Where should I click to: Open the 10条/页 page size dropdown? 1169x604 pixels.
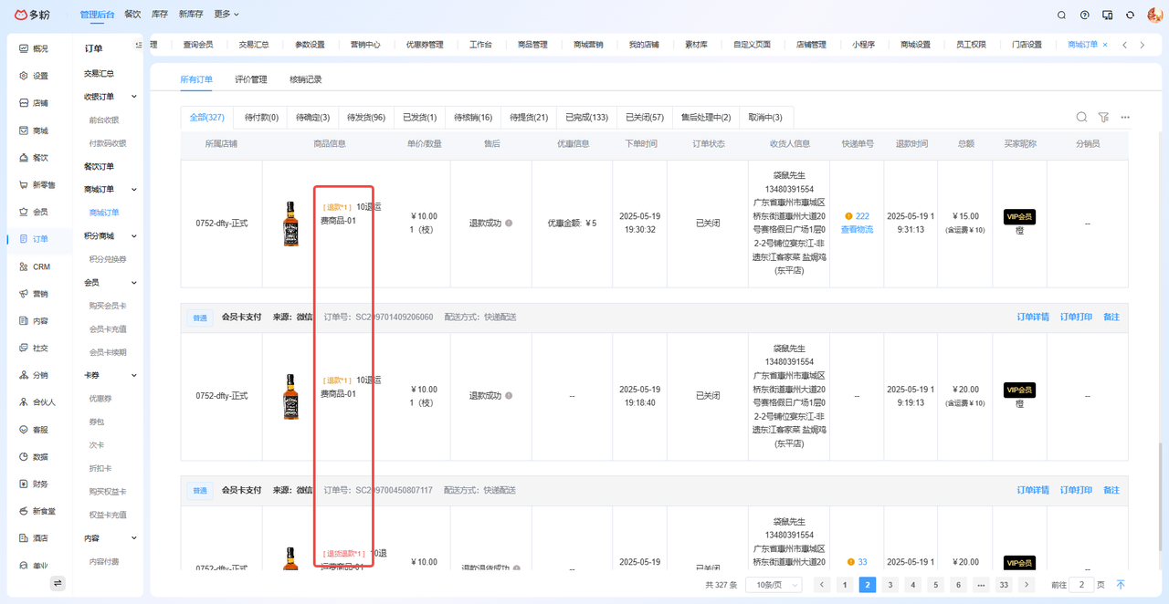tap(774, 585)
